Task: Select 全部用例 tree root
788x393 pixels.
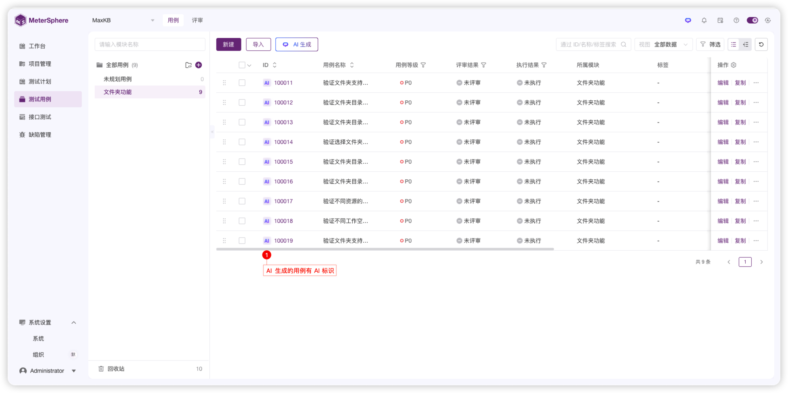Action: tap(117, 65)
